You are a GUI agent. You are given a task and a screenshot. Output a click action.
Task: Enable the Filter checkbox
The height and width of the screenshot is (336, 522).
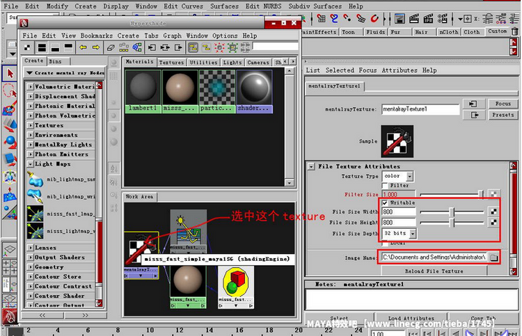tap(385, 185)
